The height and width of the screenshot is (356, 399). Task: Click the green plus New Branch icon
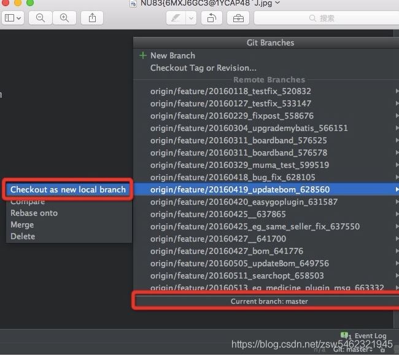pyautogui.click(x=143, y=55)
